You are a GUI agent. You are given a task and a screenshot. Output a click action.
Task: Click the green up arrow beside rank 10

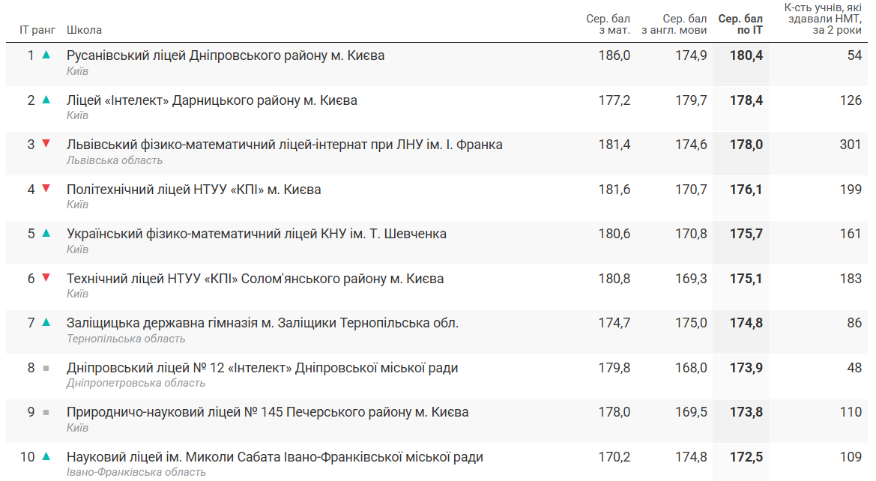(x=46, y=457)
